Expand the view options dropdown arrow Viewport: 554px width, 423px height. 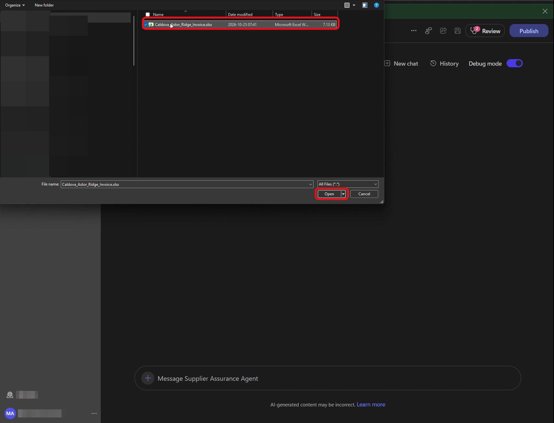354,5
